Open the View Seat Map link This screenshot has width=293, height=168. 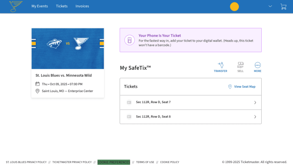pyautogui.click(x=245, y=86)
